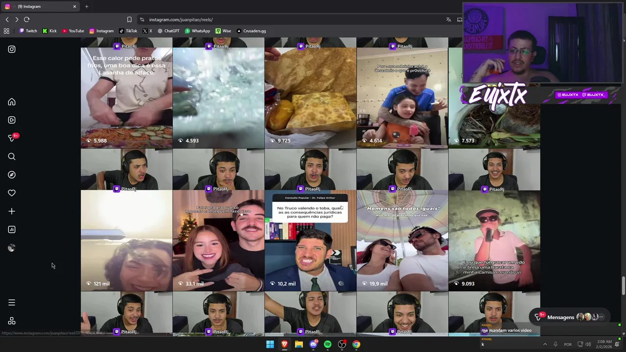Open the Mensagens floating messages button

(x=570, y=317)
